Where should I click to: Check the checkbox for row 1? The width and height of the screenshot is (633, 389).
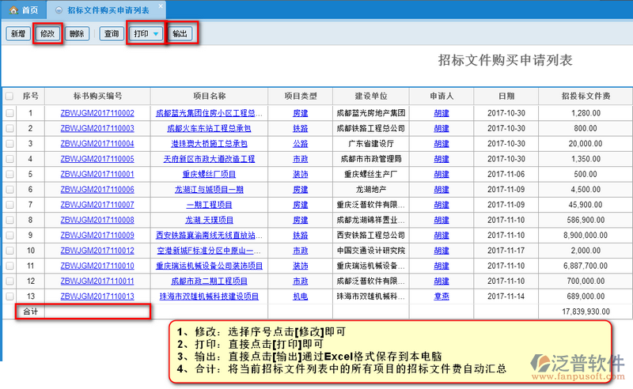tap(9, 113)
